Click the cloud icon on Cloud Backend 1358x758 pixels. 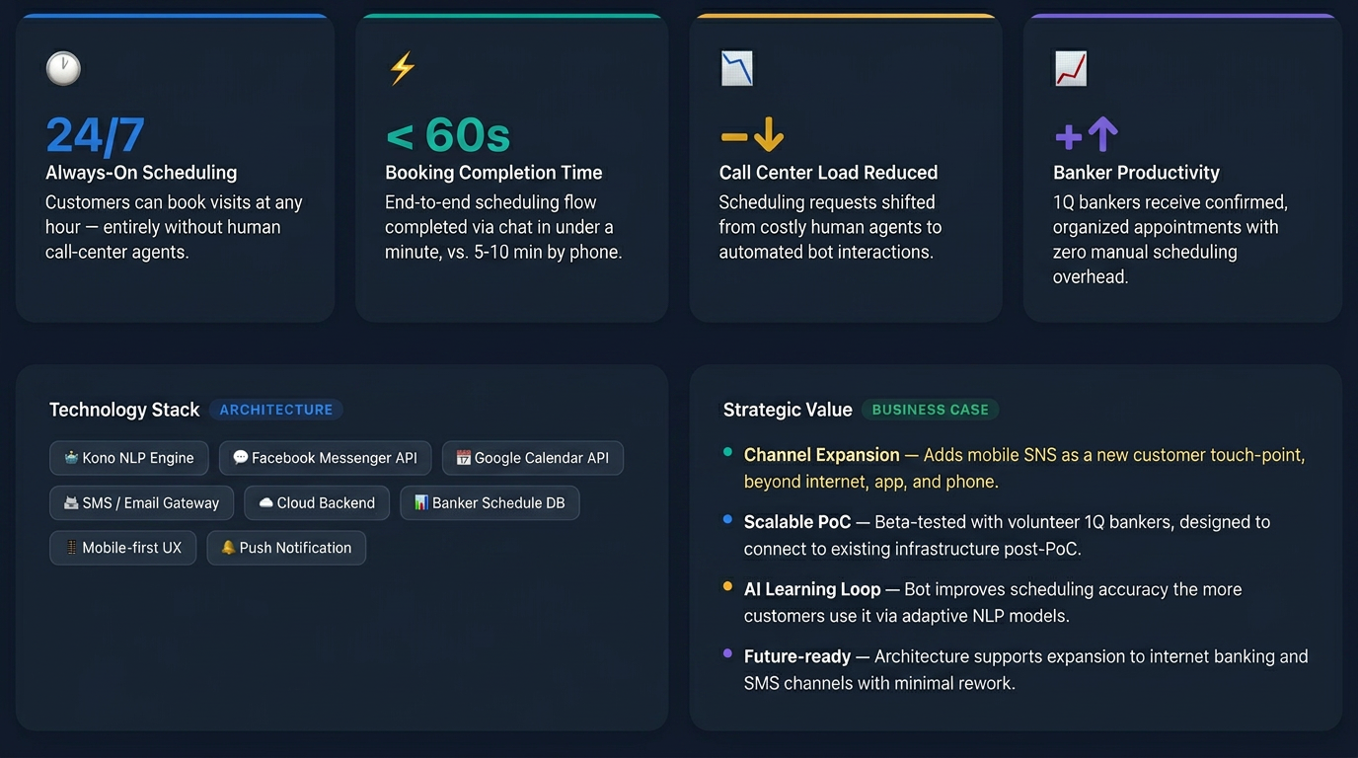click(x=265, y=502)
